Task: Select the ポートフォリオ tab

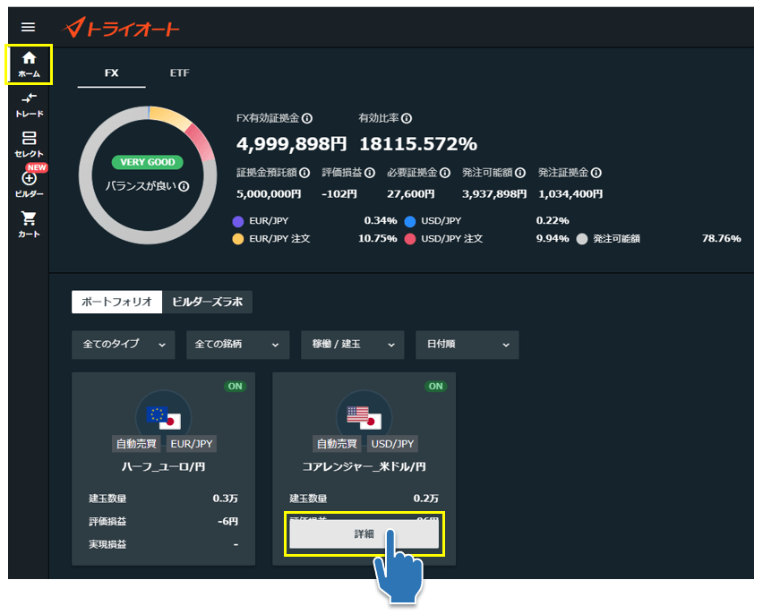Action: [x=116, y=302]
